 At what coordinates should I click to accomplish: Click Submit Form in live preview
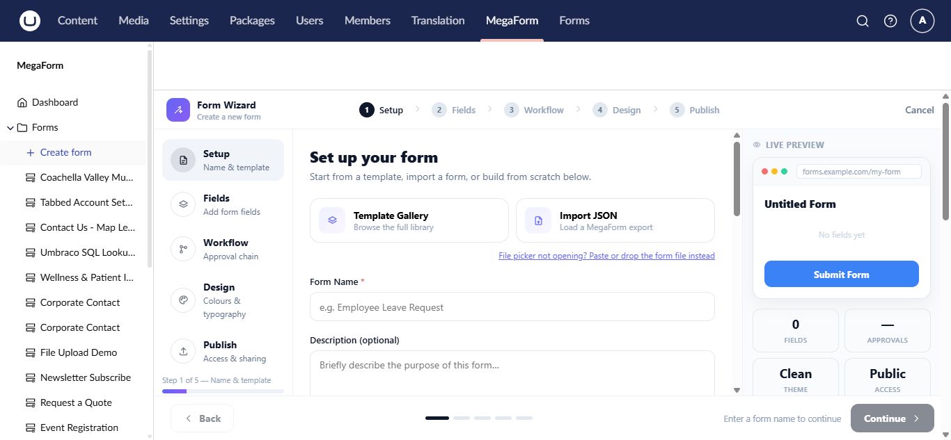click(x=842, y=275)
